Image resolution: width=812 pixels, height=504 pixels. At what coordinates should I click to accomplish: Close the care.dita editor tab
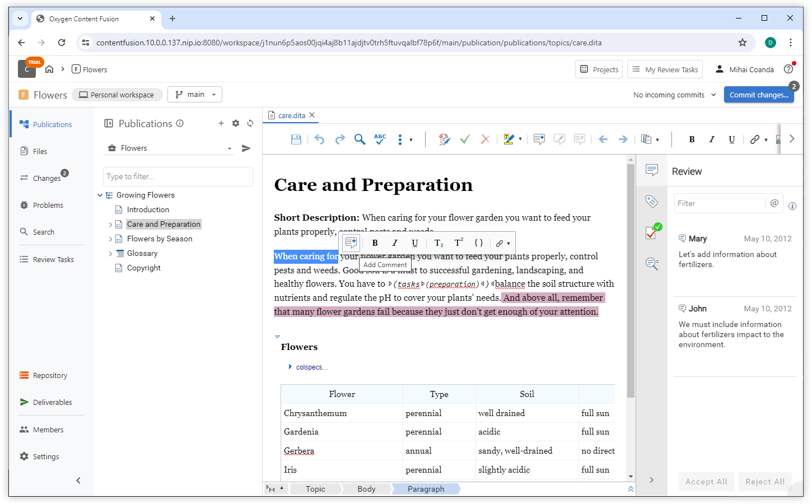pyautogui.click(x=312, y=115)
